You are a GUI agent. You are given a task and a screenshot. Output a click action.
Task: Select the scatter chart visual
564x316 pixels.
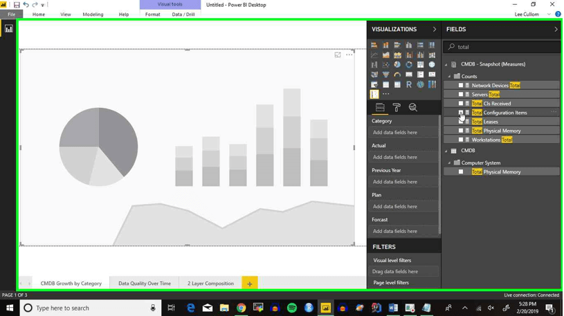385,65
